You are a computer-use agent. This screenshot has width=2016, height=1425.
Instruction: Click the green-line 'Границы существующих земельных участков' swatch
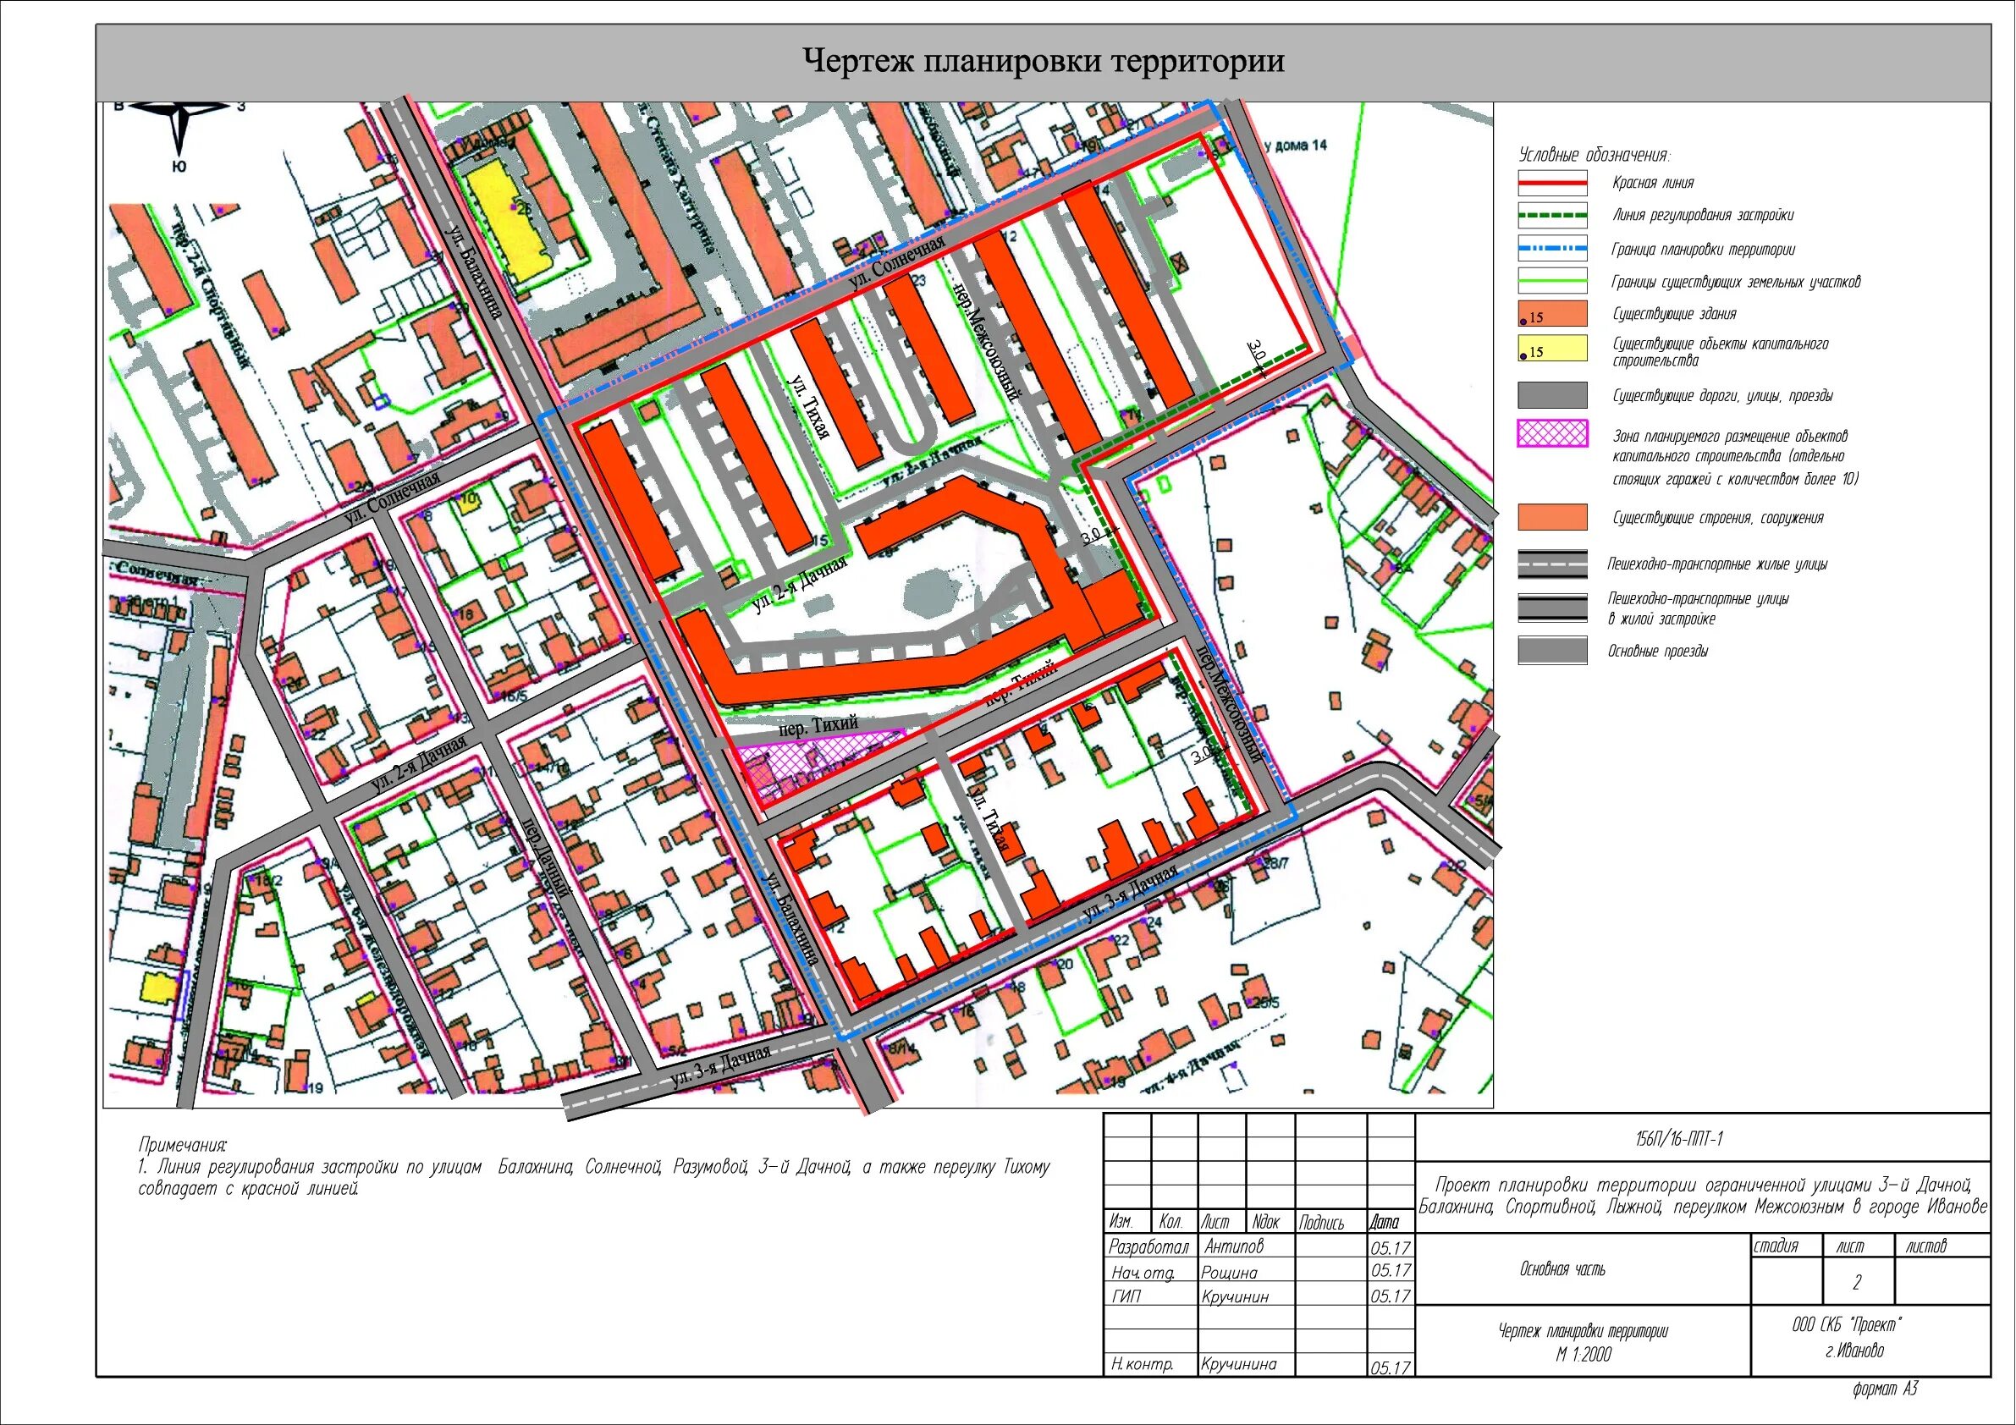click(x=1552, y=281)
